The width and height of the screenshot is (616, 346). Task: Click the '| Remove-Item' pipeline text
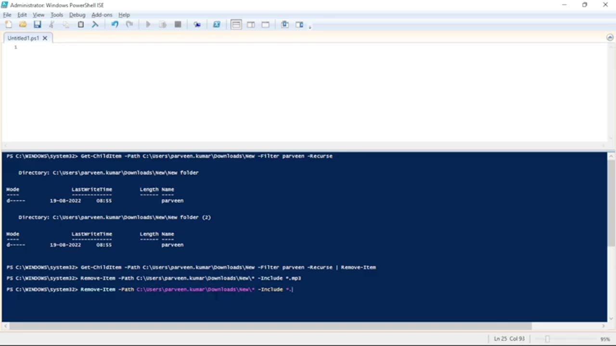pyautogui.click(x=356, y=267)
